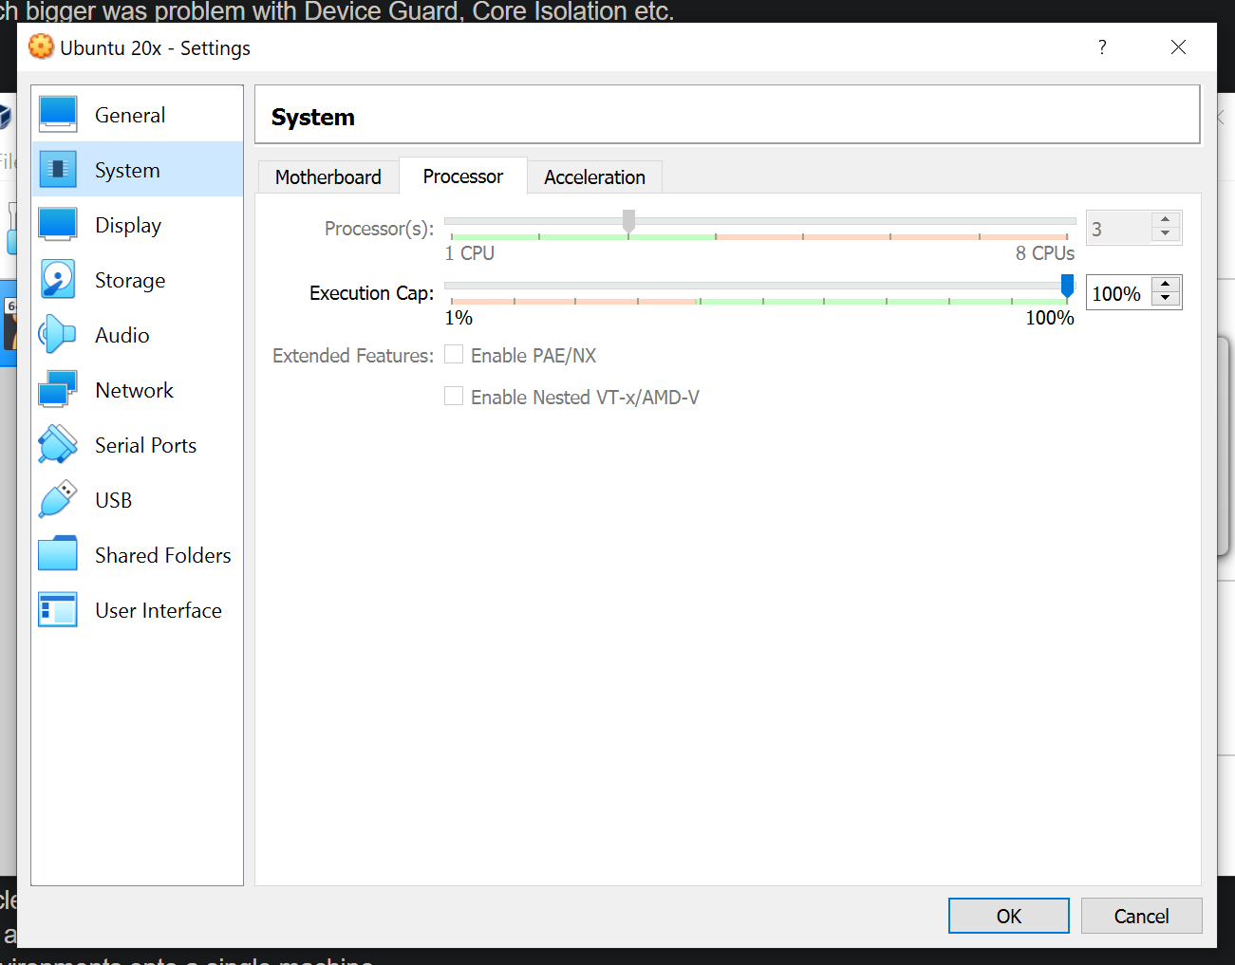Confirm settings with OK button
The image size is (1235, 965).
[x=1009, y=916]
